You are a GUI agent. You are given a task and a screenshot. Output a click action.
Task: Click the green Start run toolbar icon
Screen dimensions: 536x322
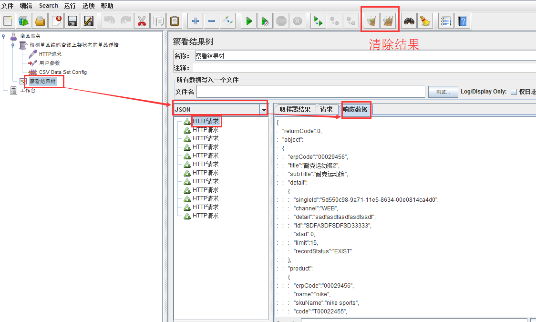coord(249,21)
